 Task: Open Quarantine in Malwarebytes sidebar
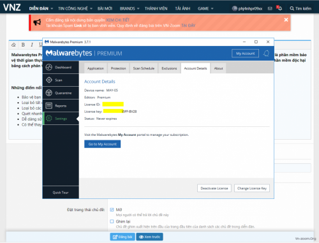(x=61, y=93)
